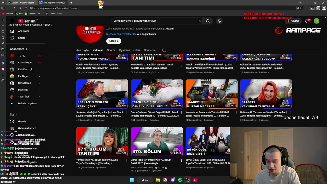Open options for Yemekteyiz 971. Bölüm Tanıtımı
The height and width of the screenshot is (184, 327).
pos(127,160)
